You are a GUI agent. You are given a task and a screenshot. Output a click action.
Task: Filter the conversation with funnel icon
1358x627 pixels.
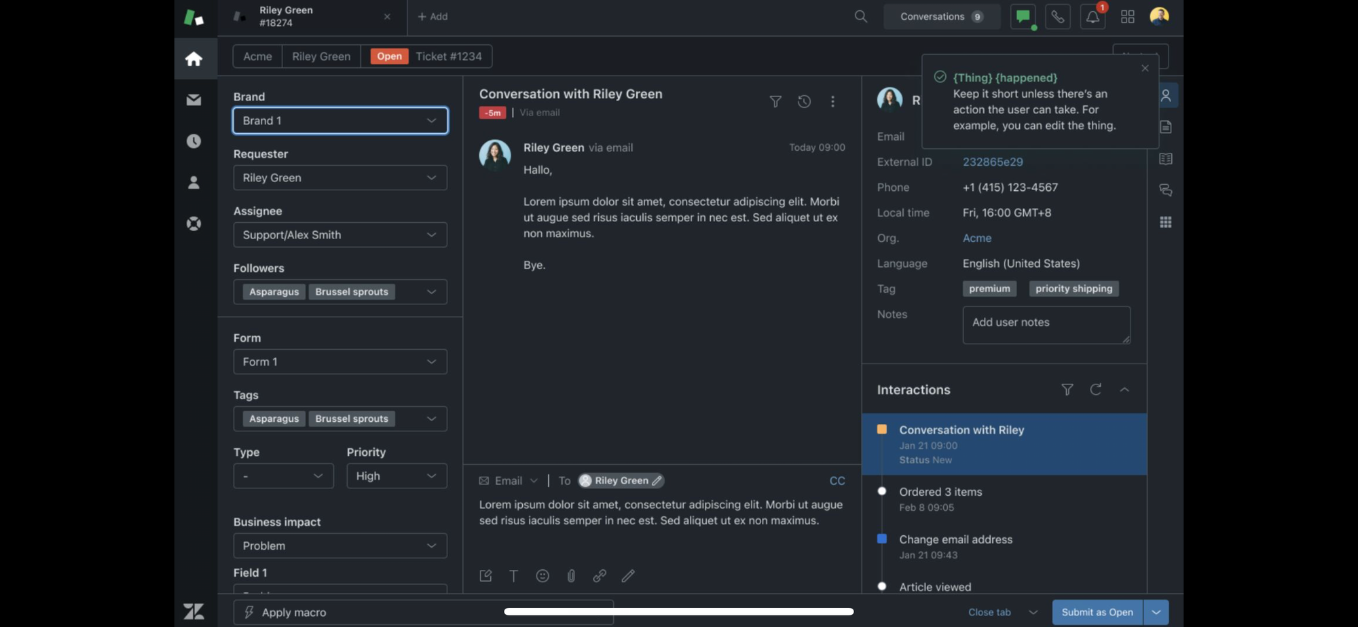[775, 101]
